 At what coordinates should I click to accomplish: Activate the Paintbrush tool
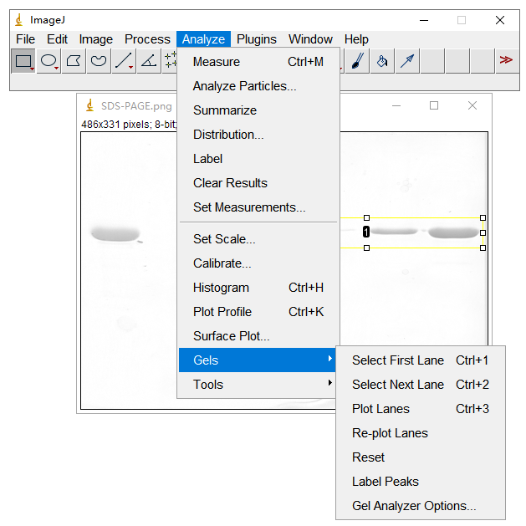coord(356,60)
